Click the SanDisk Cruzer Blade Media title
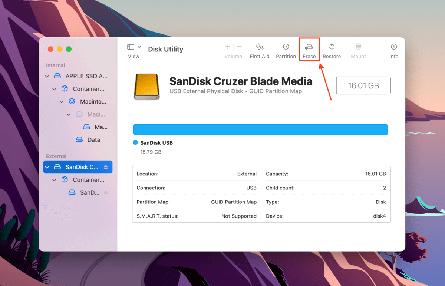 241,81
